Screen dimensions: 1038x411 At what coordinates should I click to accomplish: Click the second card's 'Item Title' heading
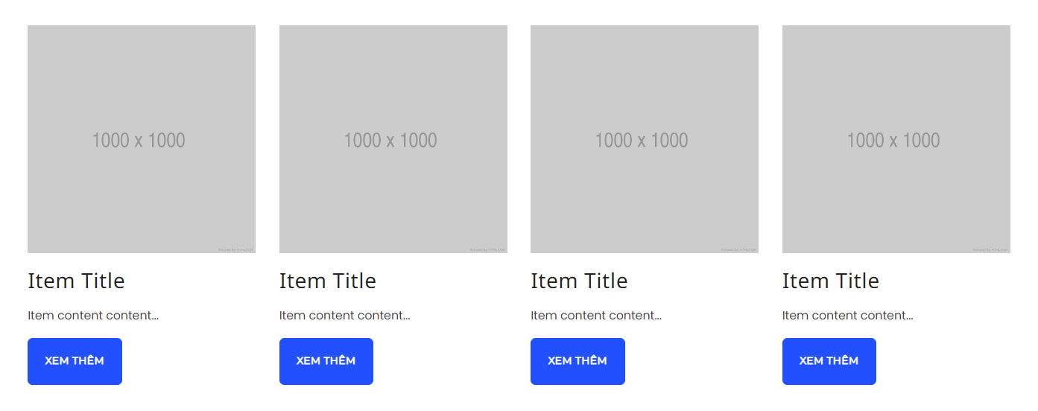coord(328,281)
